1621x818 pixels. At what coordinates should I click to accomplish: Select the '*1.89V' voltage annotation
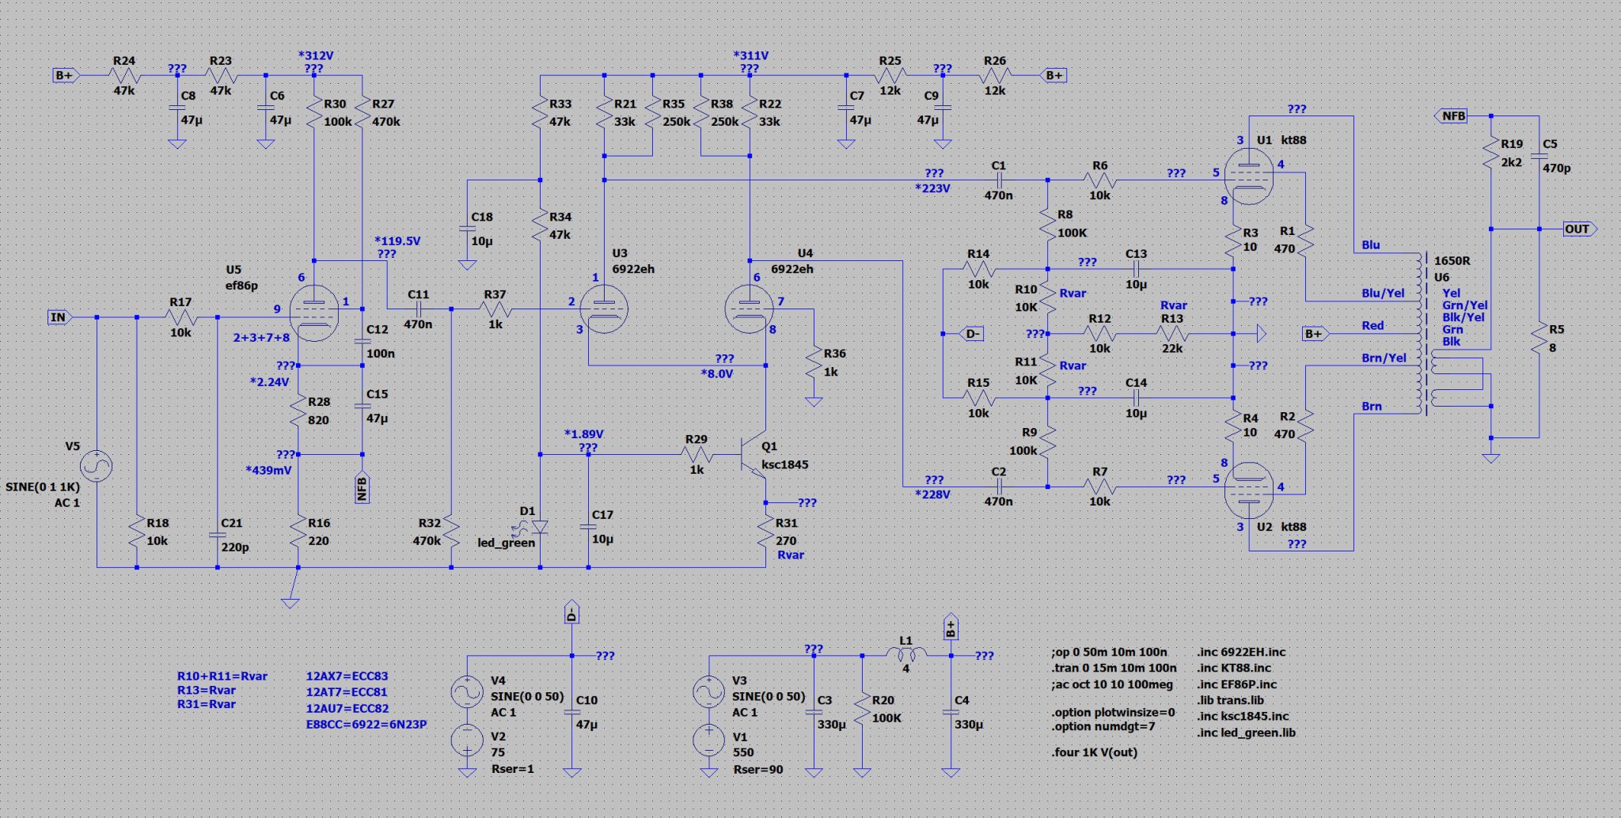(584, 434)
